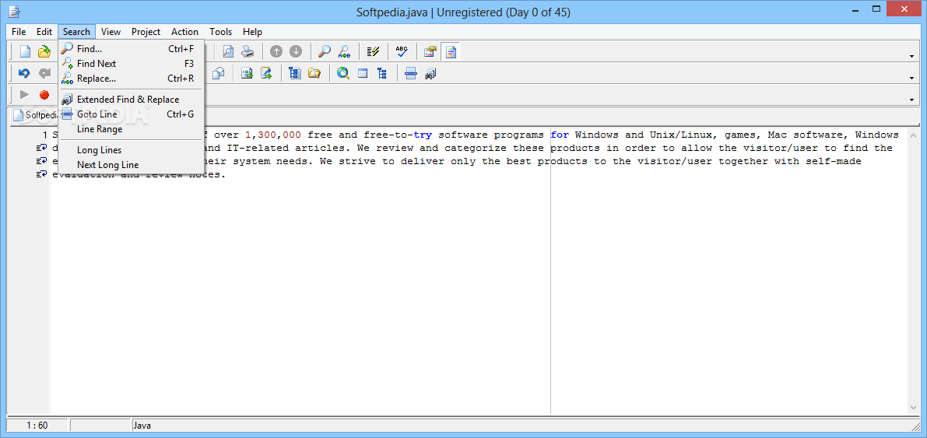The image size is (927, 438).
Task: Click the cursor position '1 : 60' in status bar
Action: point(37,425)
